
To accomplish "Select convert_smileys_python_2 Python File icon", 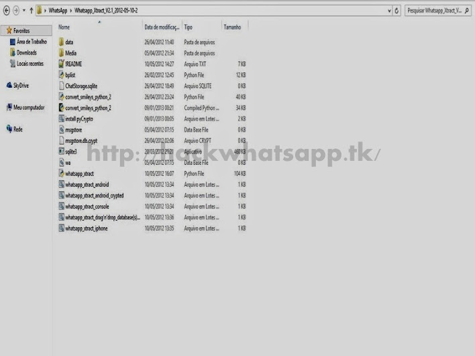I will pyautogui.click(x=61, y=97).
